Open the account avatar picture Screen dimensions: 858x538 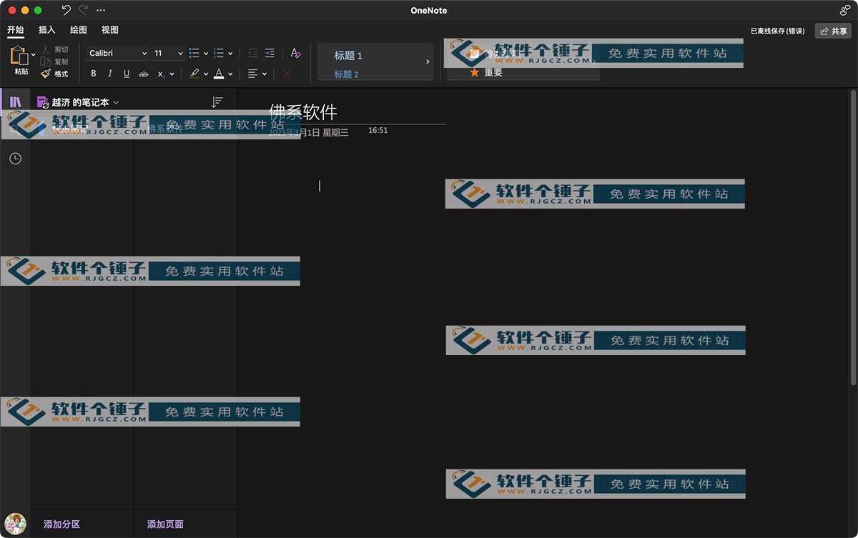point(15,524)
